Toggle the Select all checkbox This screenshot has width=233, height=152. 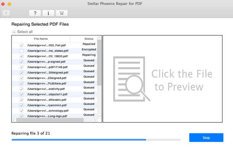[x=14, y=32]
